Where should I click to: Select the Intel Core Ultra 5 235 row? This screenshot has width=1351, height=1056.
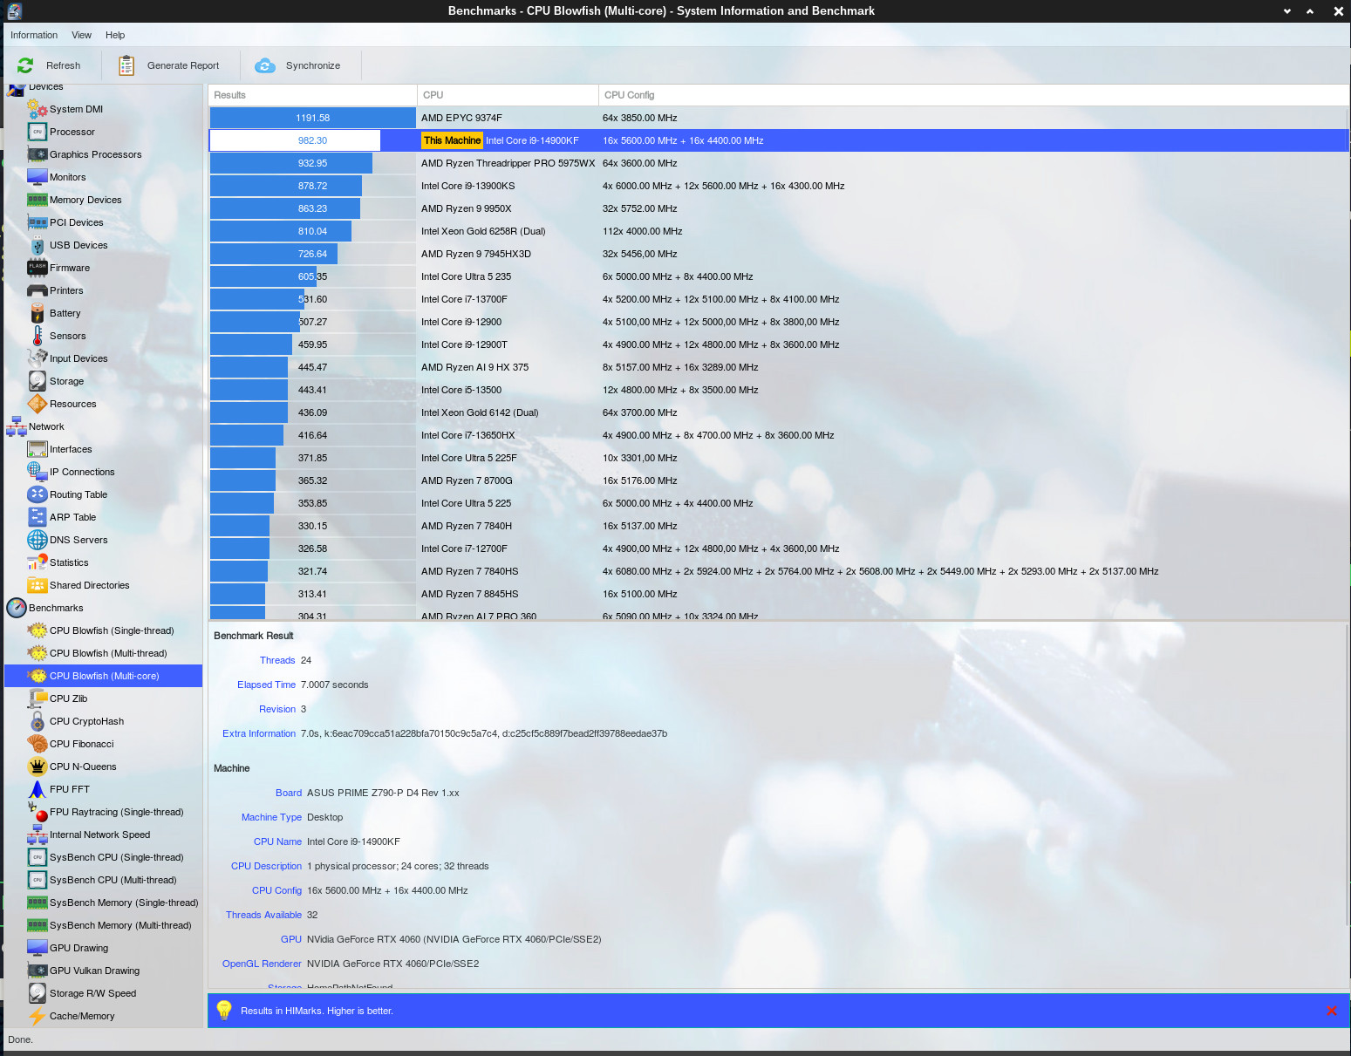(x=779, y=276)
